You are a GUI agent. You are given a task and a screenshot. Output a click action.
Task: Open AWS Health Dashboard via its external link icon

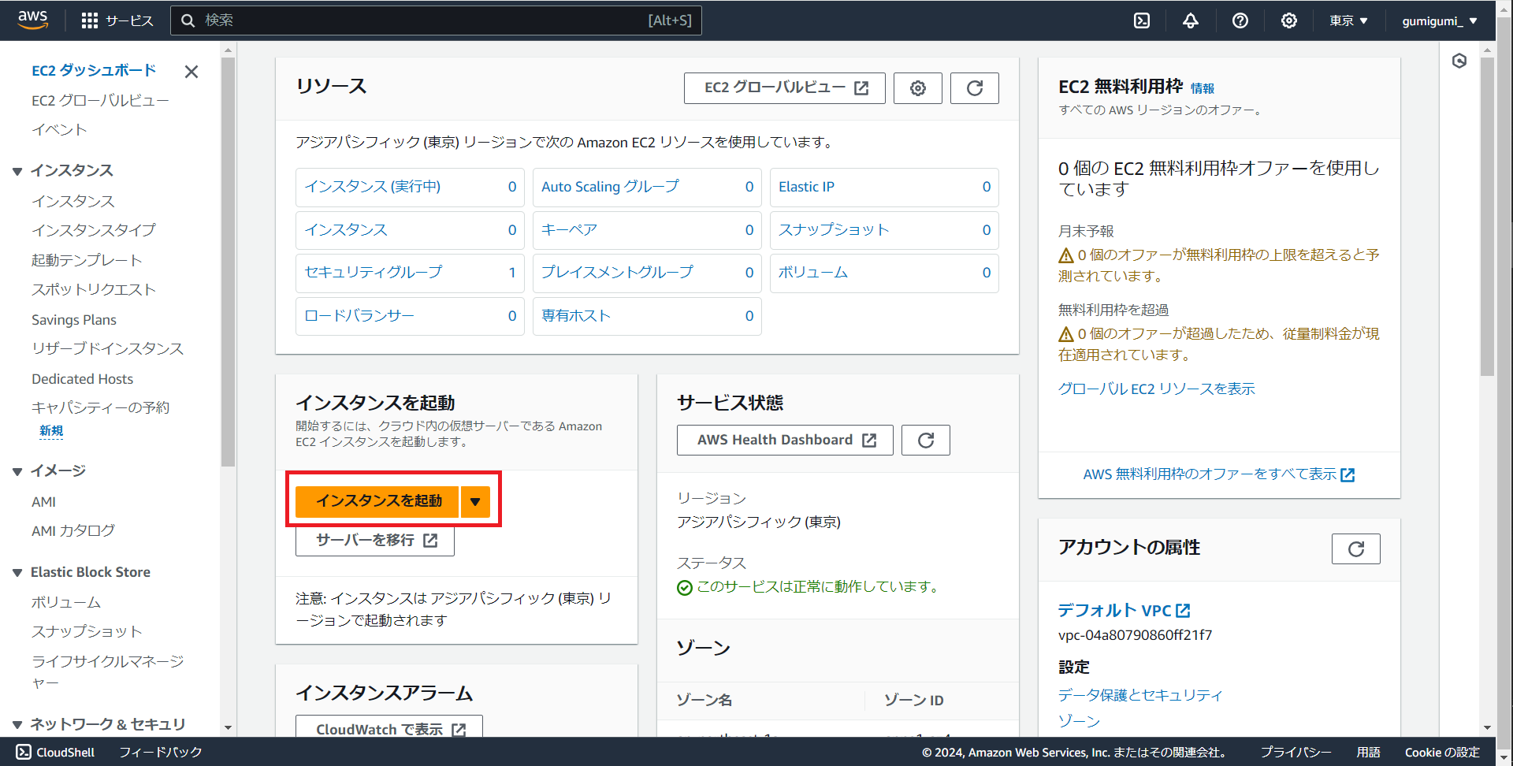[x=870, y=440]
